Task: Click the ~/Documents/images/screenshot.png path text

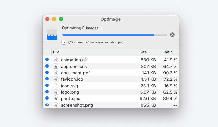Action: tap(95, 42)
